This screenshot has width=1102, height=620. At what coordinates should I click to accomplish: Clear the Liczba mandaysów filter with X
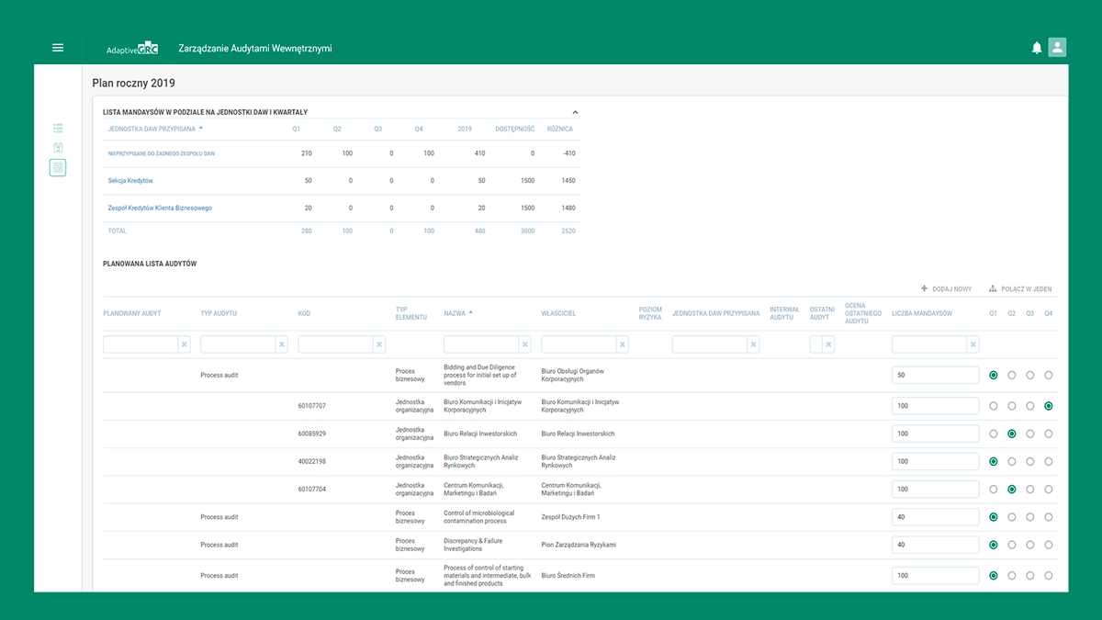[973, 344]
